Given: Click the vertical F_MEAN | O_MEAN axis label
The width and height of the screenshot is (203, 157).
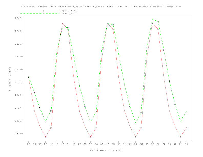Looking at the screenshot, I should (10, 79).
